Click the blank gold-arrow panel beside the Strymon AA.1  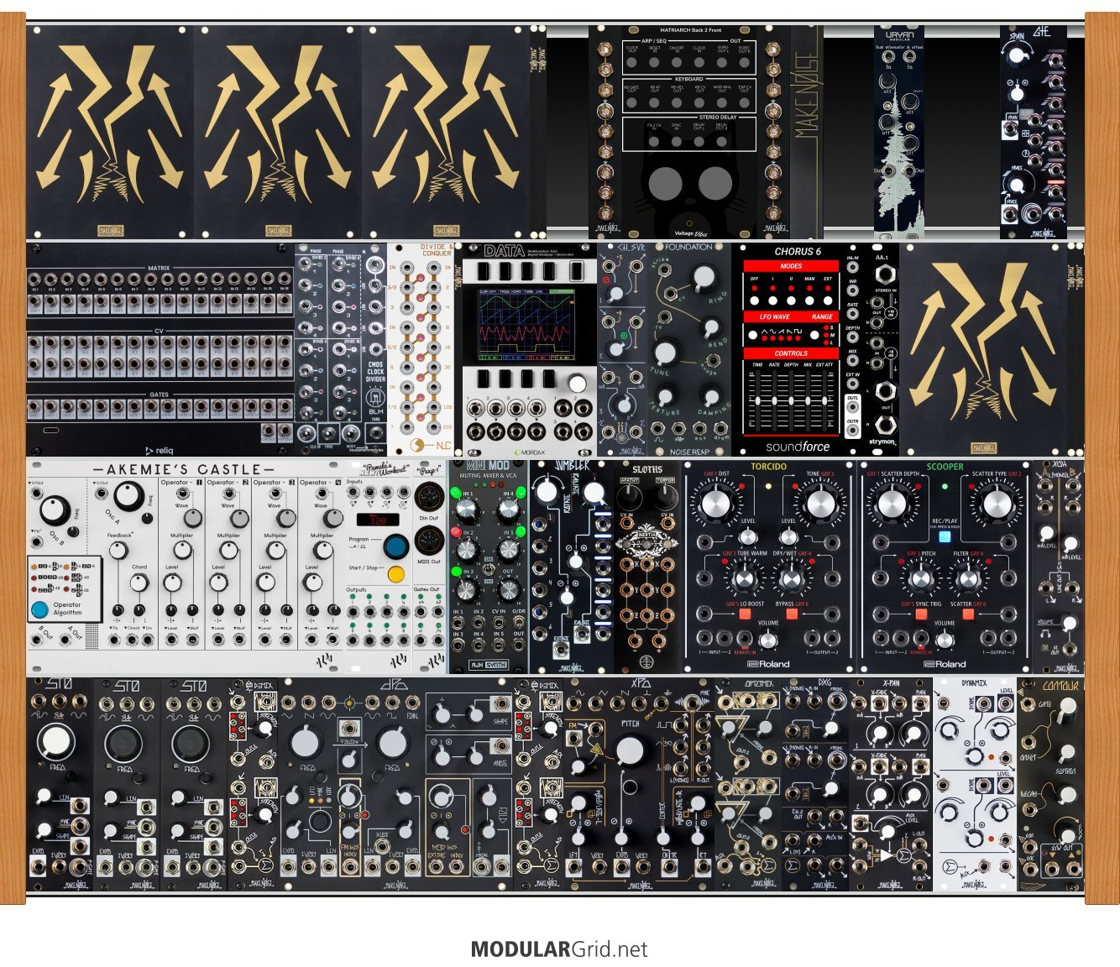click(x=982, y=350)
